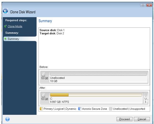
Task: Select the C: partition bar in After
Action: (x=96, y=95)
